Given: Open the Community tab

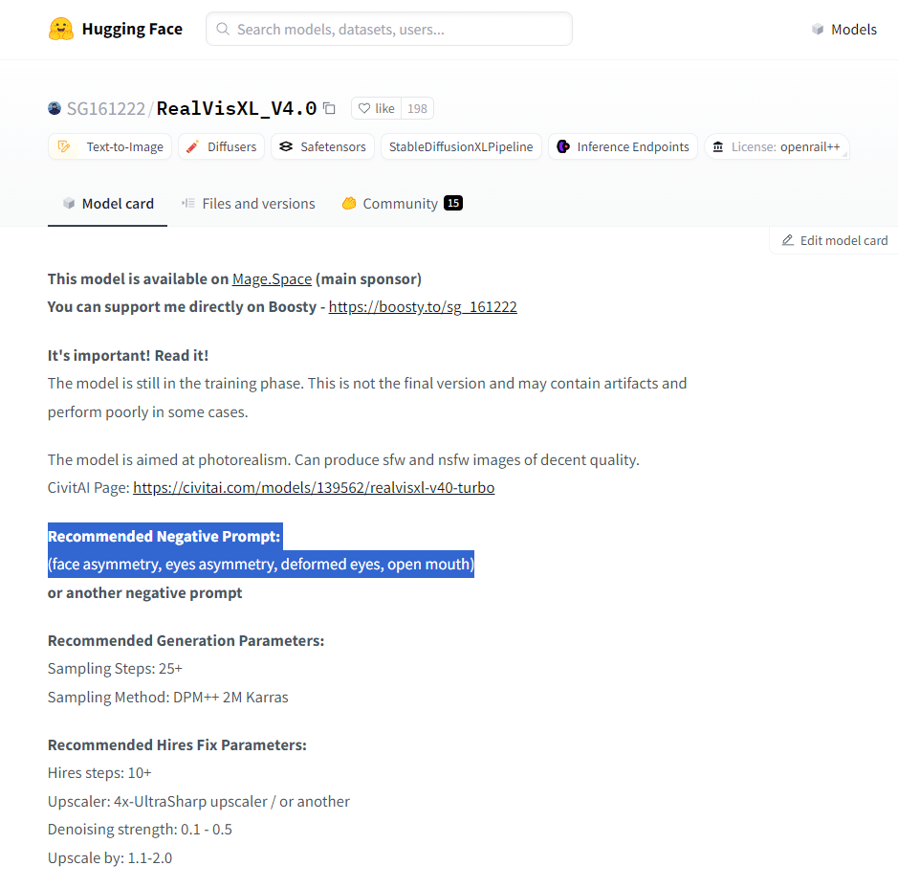Looking at the screenshot, I should [x=401, y=203].
